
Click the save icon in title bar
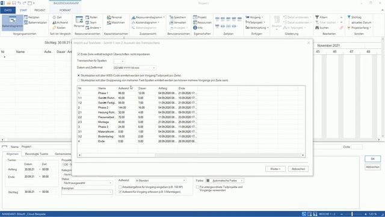coord(14,3)
